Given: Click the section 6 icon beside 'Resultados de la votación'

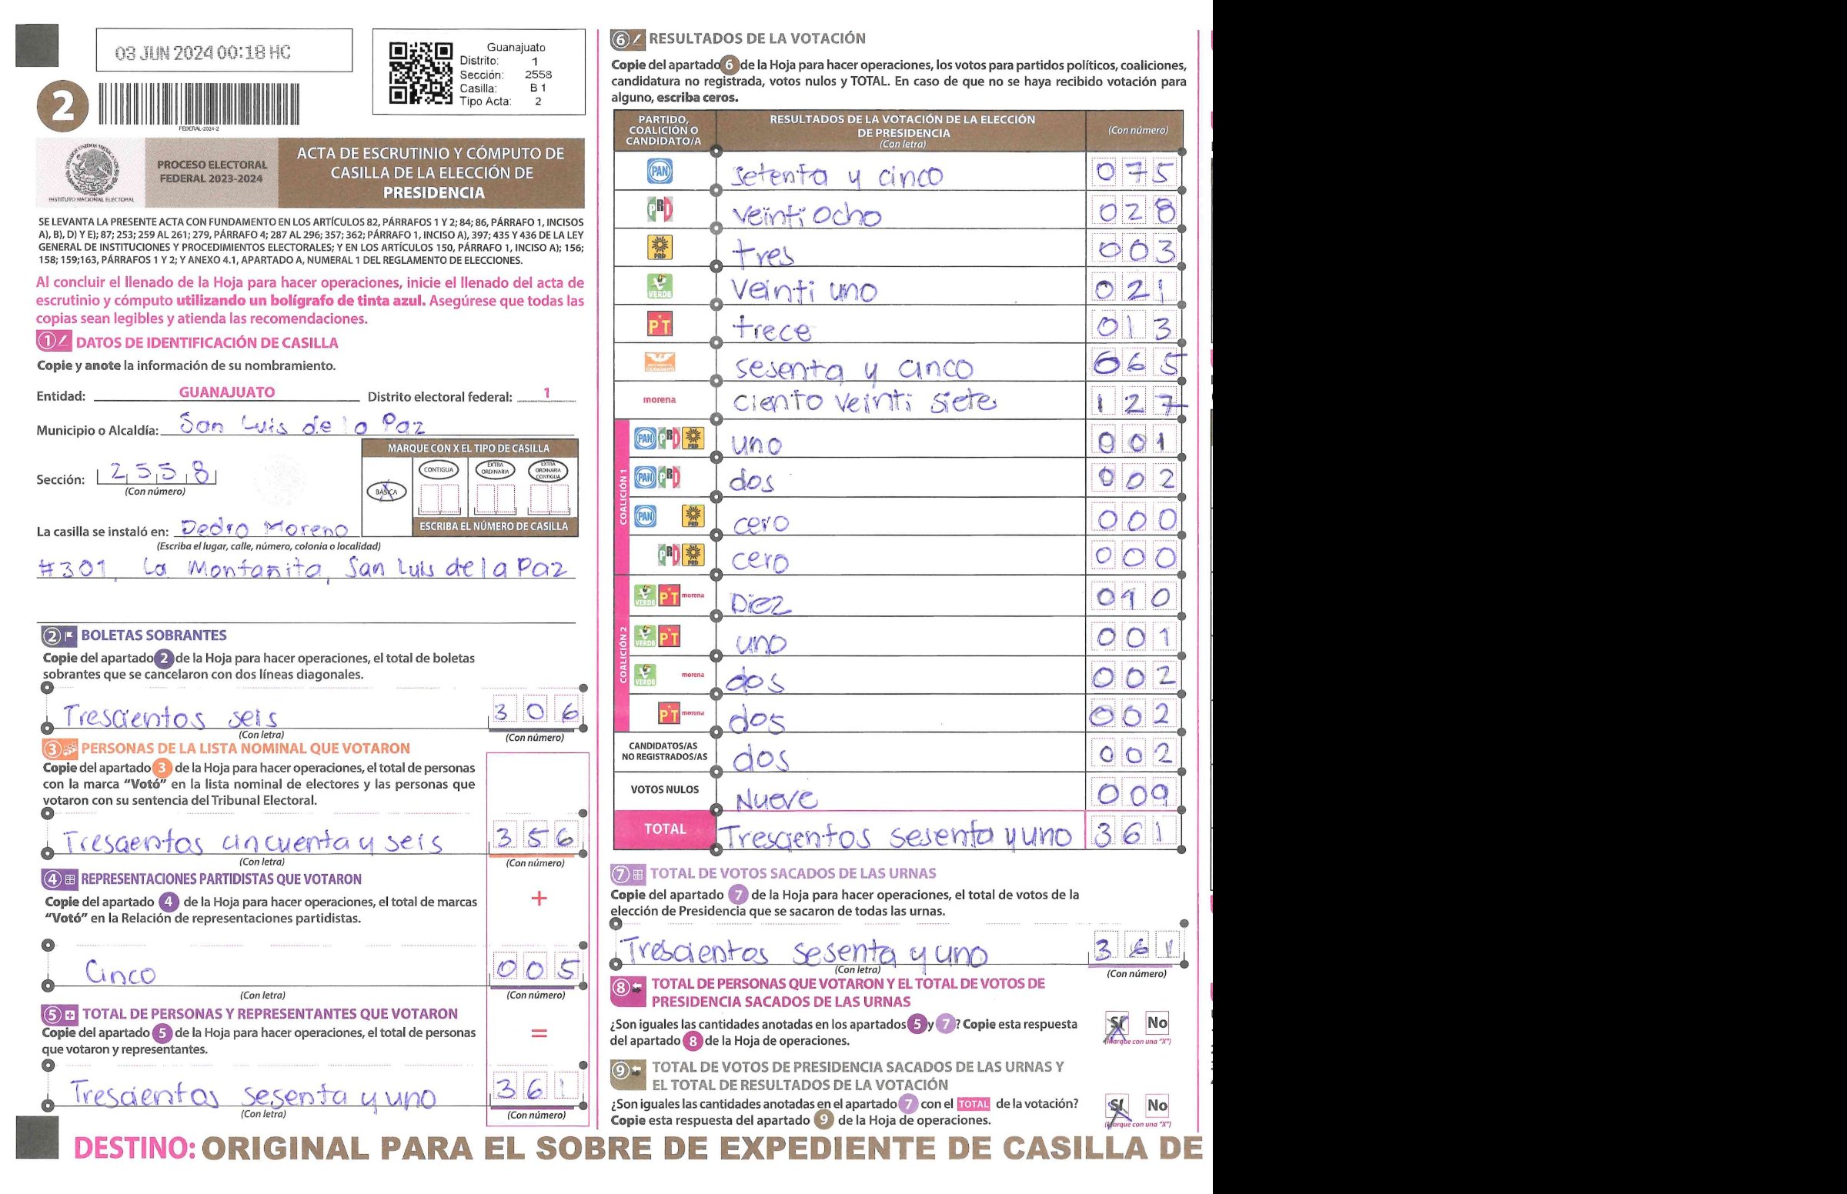Looking at the screenshot, I should click(627, 38).
